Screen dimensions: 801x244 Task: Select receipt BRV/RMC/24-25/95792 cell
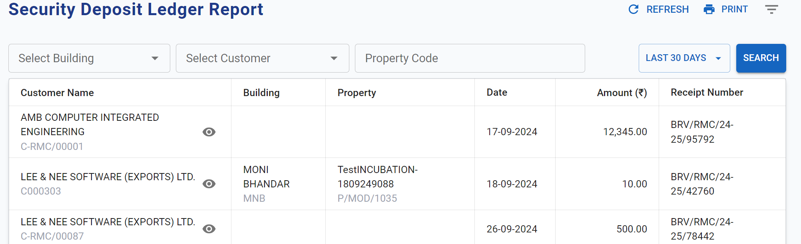click(702, 132)
